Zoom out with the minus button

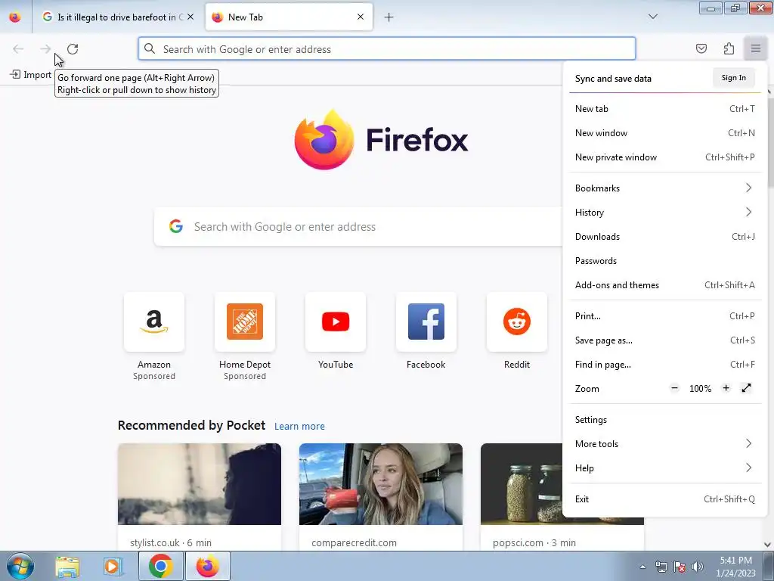674,388
